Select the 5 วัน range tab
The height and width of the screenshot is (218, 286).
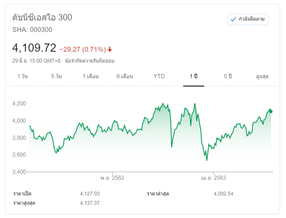point(56,77)
